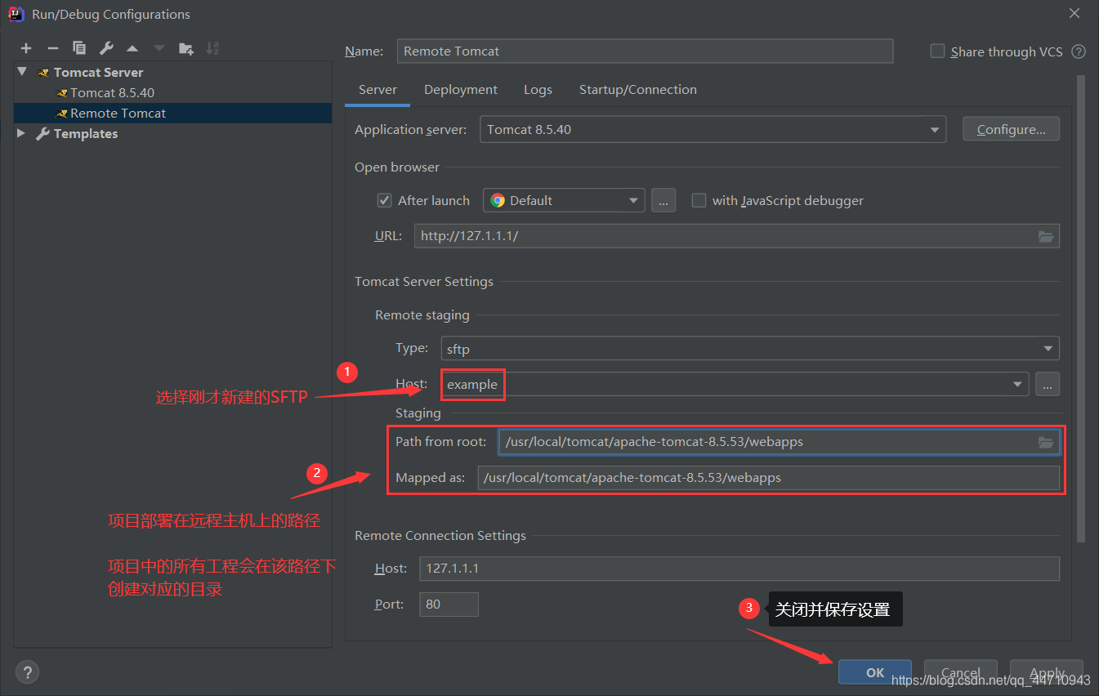This screenshot has height=696, width=1099.
Task: Expand the Templates tree node
Action: coord(22,133)
